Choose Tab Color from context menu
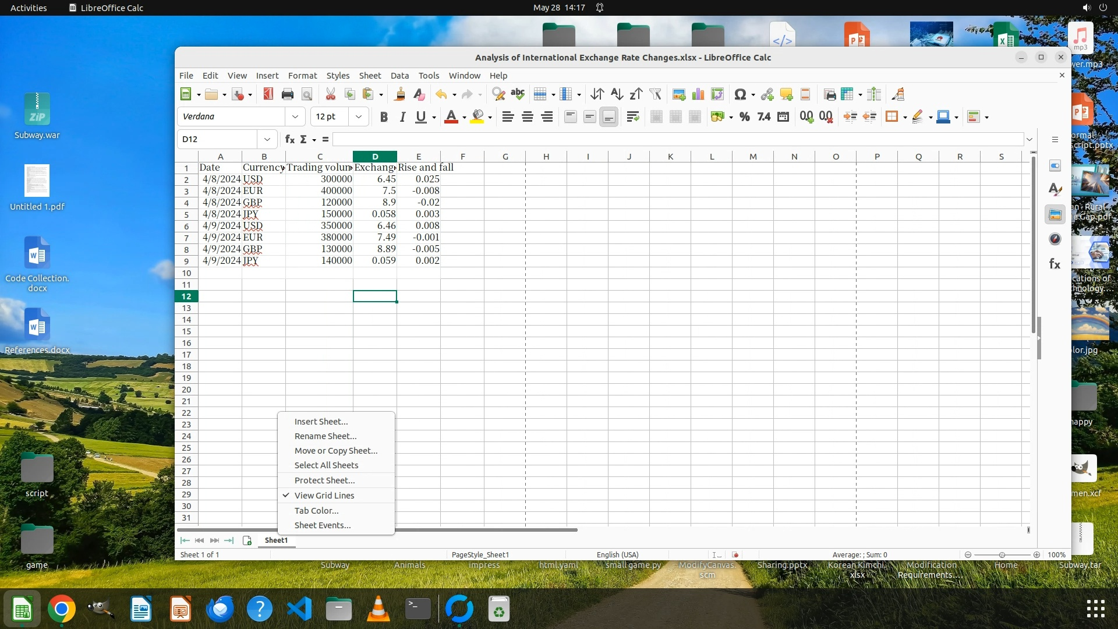The image size is (1118, 629). [x=316, y=511]
